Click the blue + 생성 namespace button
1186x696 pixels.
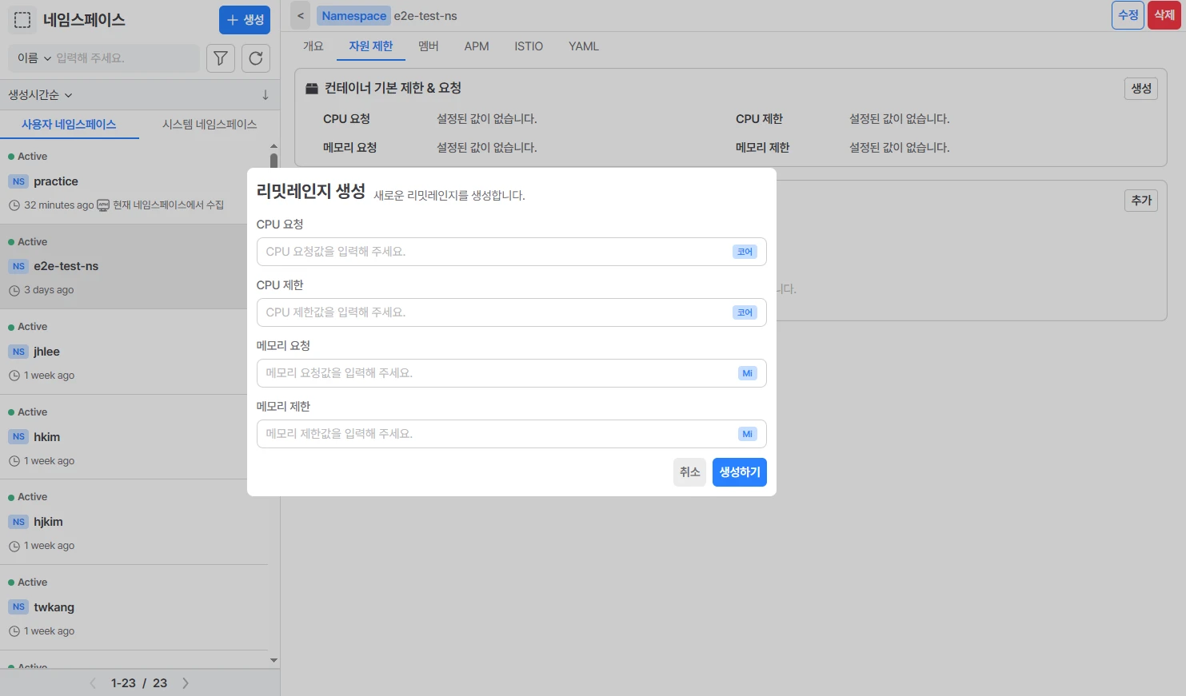coord(245,20)
